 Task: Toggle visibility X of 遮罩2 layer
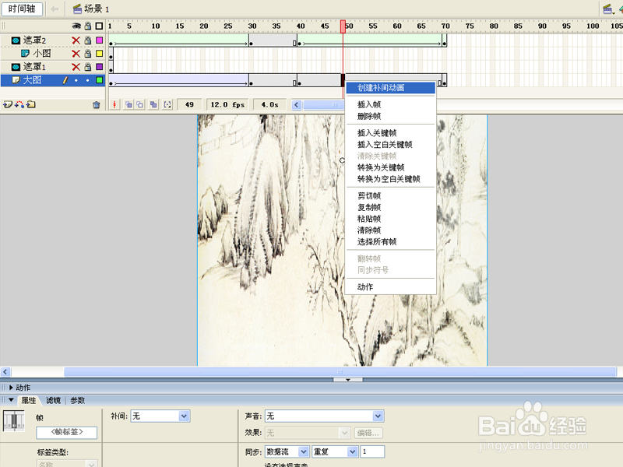coord(76,40)
